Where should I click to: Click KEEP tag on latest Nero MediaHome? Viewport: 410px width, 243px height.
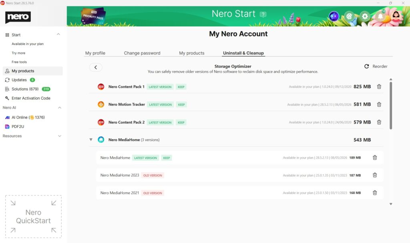(166, 158)
